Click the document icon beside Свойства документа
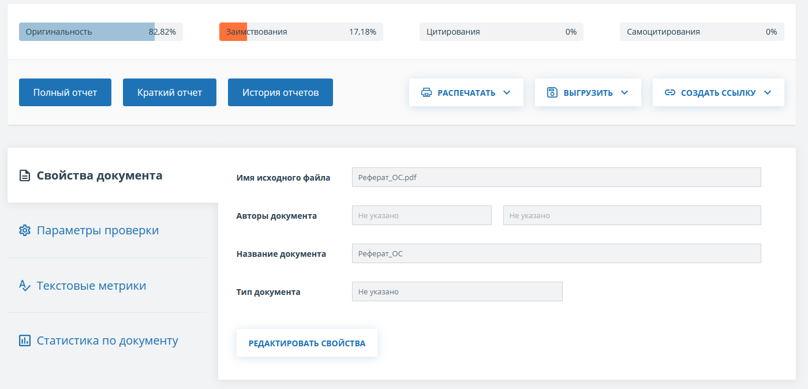This screenshot has height=389, width=808. 25,175
